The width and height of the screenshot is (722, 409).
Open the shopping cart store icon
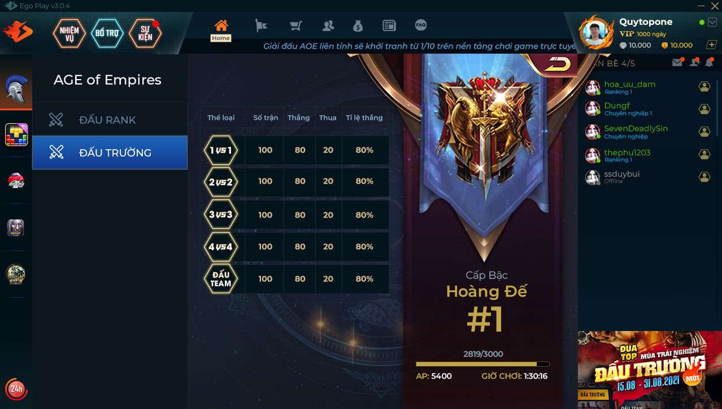click(x=295, y=25)
